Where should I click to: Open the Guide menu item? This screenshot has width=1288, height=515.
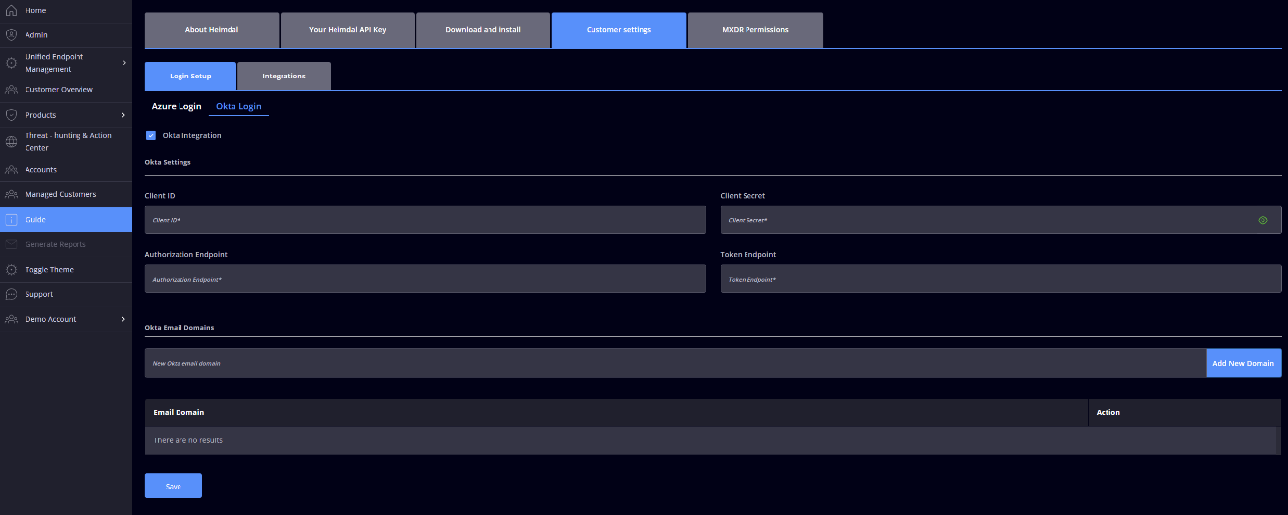[66, 220]
